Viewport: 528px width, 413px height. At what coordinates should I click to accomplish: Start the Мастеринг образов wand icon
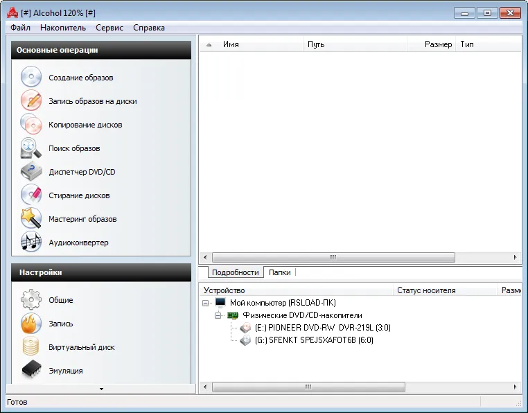point(31,218)
